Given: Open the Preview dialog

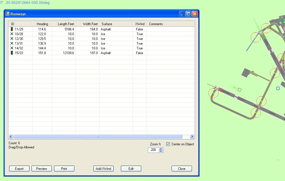Looking at the screenshot, I should click(41, 168).
